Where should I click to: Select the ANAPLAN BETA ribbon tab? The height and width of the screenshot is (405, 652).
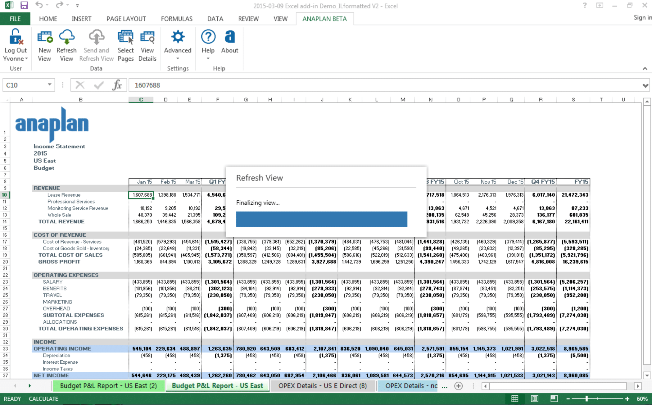pyautogui.click(x=324, y=19)
